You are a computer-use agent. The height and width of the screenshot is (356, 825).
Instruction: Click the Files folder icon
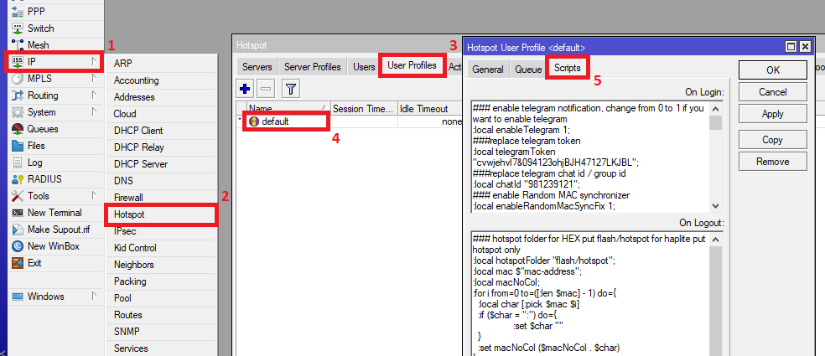(x=18, y=146)
